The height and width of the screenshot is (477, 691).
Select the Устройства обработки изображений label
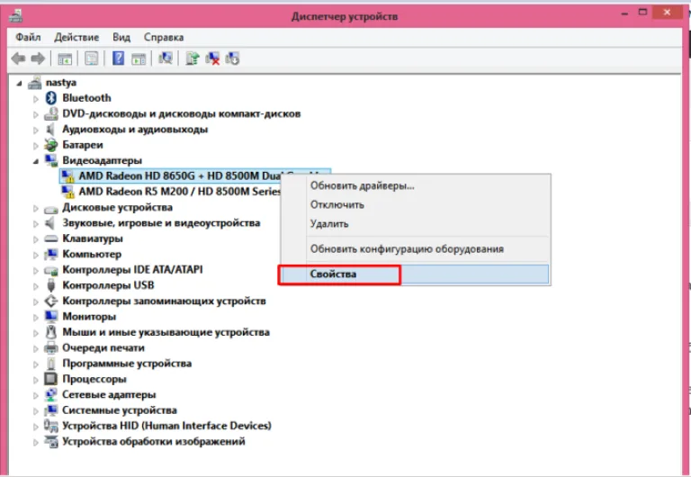(153, 441)
